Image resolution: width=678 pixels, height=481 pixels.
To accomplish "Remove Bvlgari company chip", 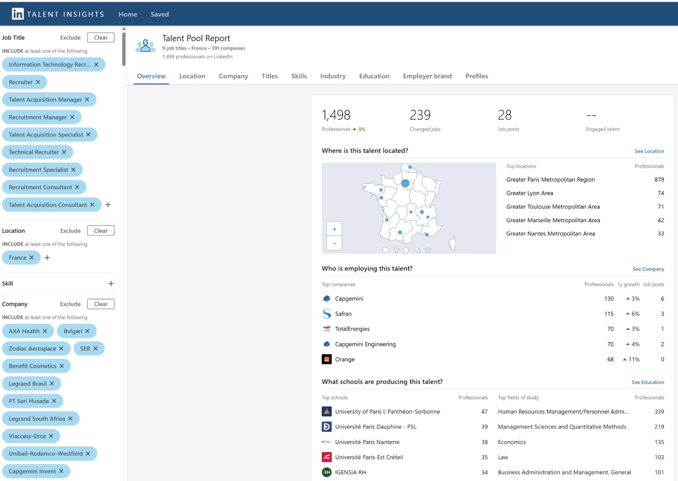I will click(87, 331).
